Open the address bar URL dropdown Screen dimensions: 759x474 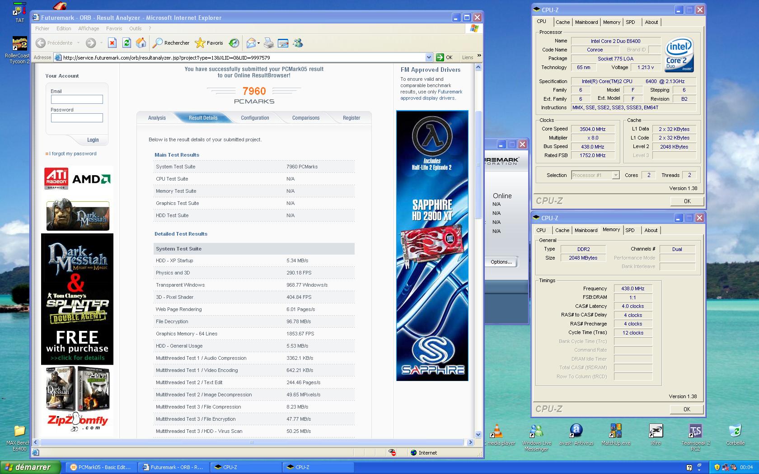click(x=429, y=57)
